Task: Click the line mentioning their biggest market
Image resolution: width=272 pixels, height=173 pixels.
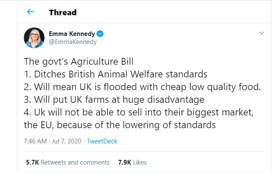Action: [x=139, y=112]
